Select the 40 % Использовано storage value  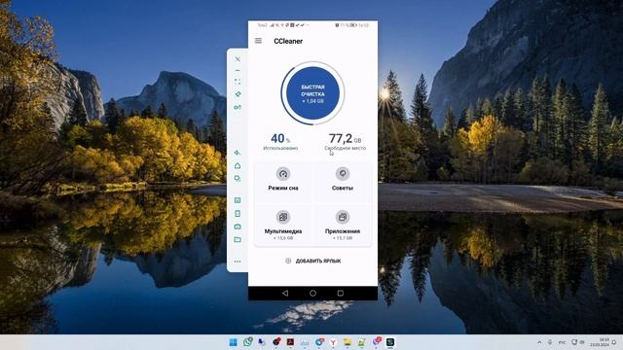click(x=280, y=141)
